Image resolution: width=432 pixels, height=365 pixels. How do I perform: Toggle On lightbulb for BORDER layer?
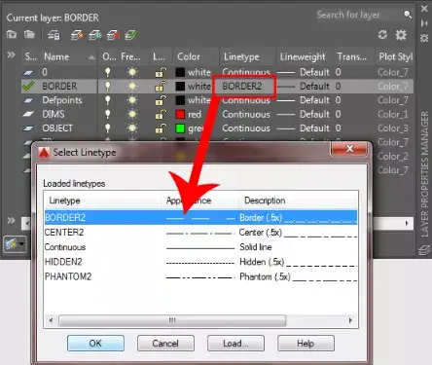tap(107, 86)
